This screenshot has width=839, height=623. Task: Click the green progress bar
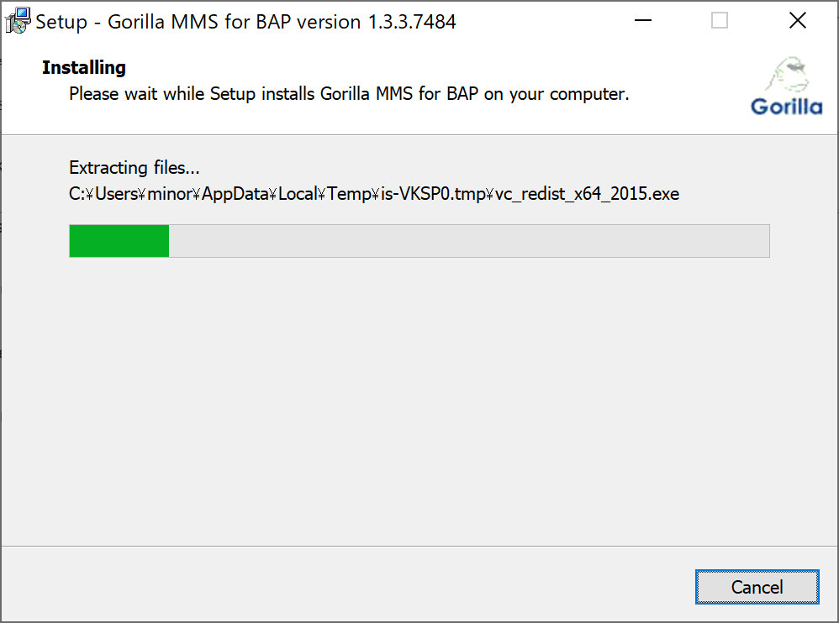(x=118, y=241)
